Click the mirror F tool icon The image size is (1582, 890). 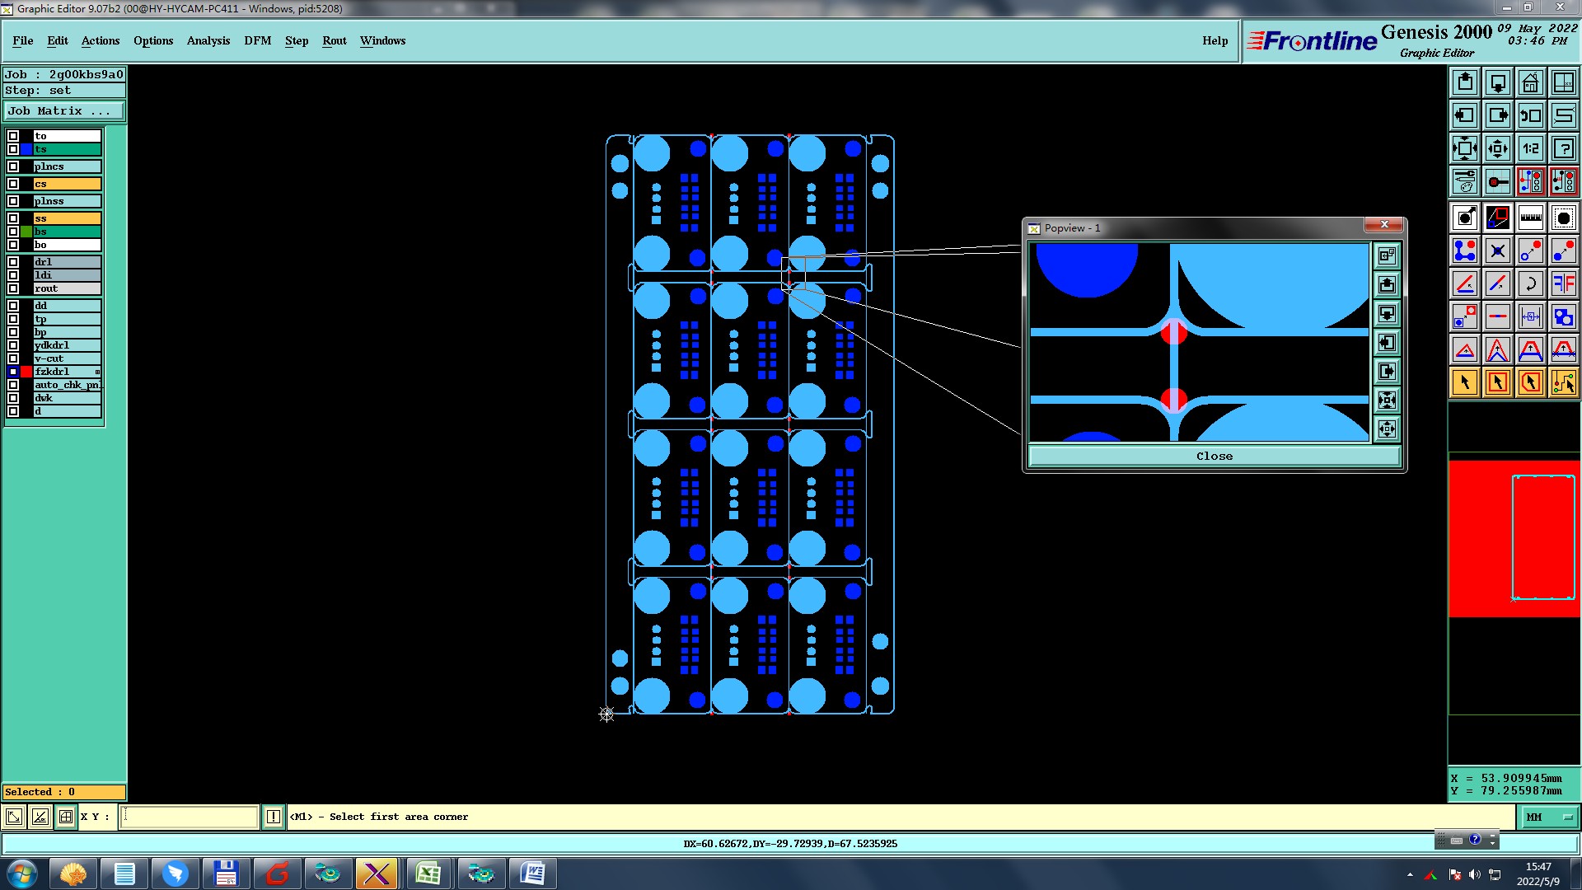(1563, 283)
